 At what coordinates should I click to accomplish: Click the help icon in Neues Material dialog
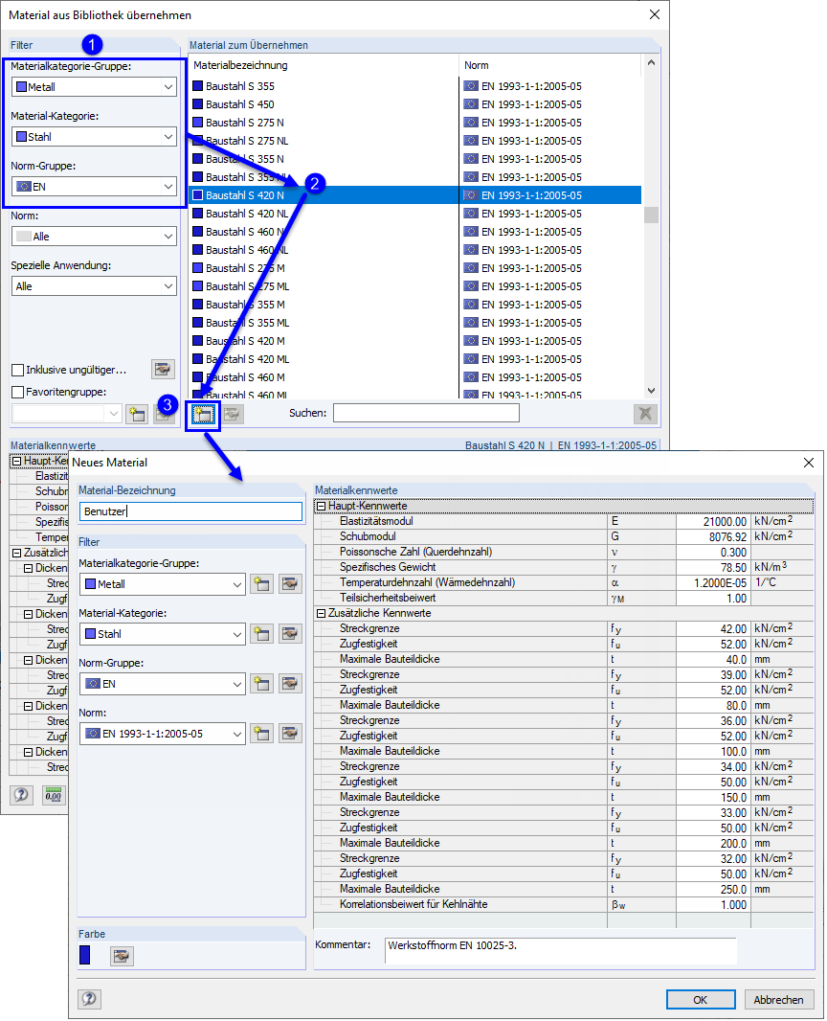pos(90,999)
